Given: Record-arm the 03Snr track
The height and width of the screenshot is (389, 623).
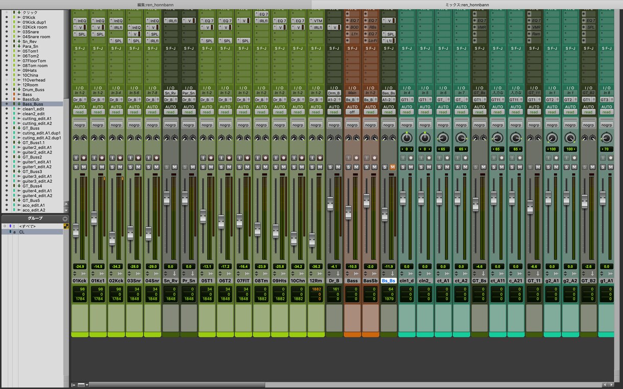Looking at the screenshot, I should [x=138, y=158].
